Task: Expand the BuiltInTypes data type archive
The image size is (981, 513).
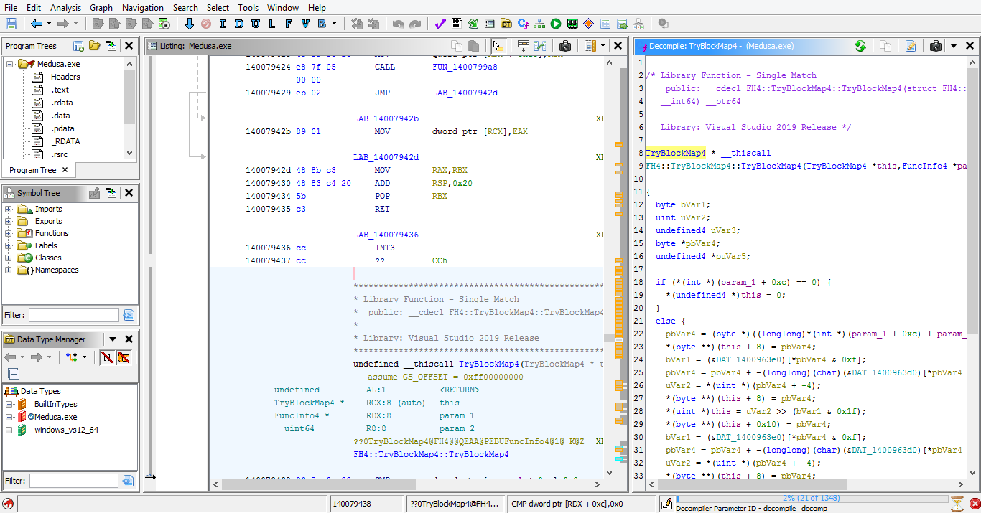Action: pyautogui.click(x=9, y=404)
